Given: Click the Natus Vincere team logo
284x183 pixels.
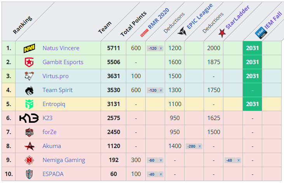Looking at the screenshot, I should [x=30, y=48].
